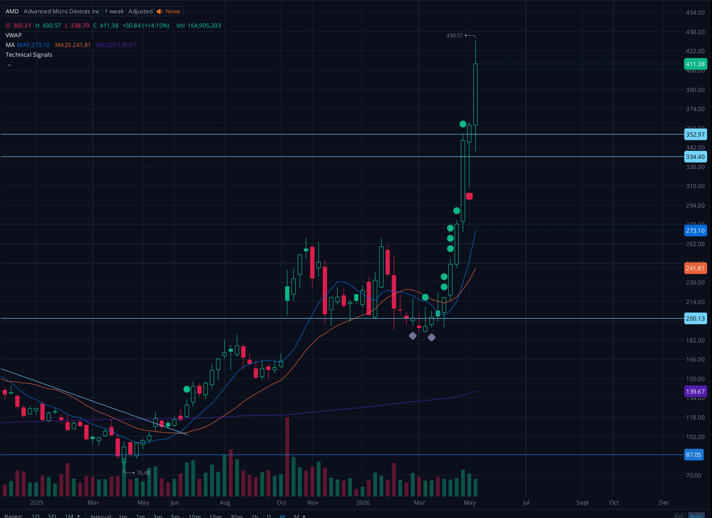The image size is (712, 518).
Task: Select the 1m interval button
Action: point(123,516)
